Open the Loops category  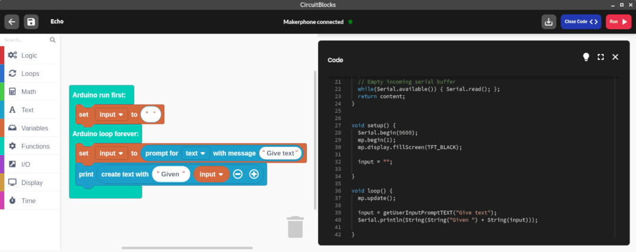(31, 73)
